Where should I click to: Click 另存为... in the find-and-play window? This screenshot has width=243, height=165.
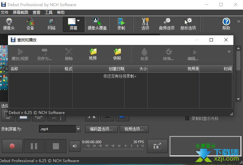(45, 55)
